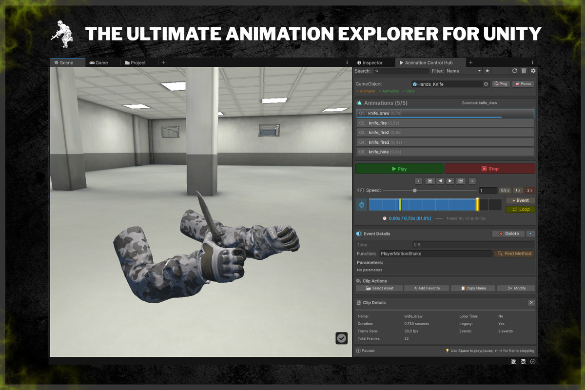Click the bug debug icon in status bar

click(514, 361)
